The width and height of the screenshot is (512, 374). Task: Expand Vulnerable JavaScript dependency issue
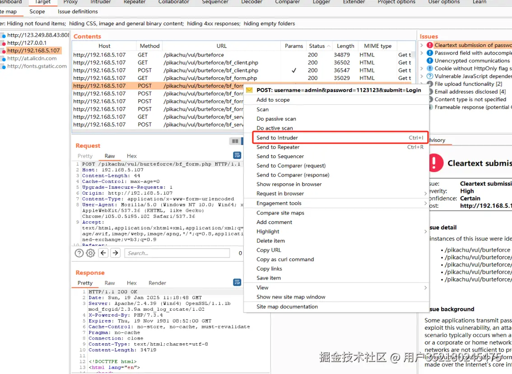[422, 76]
